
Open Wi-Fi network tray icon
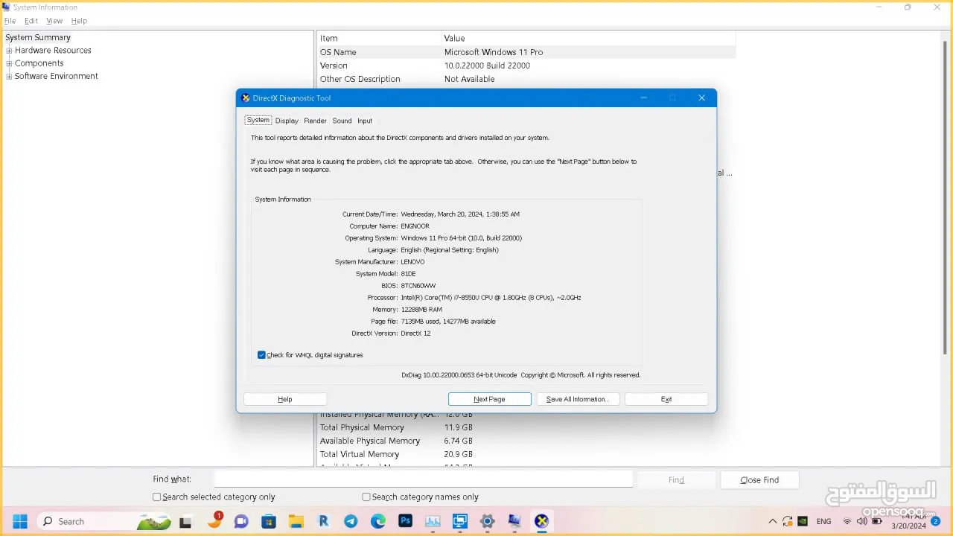847,521
